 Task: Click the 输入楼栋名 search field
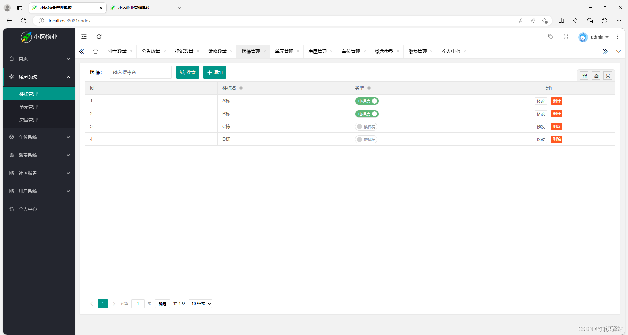141,72
